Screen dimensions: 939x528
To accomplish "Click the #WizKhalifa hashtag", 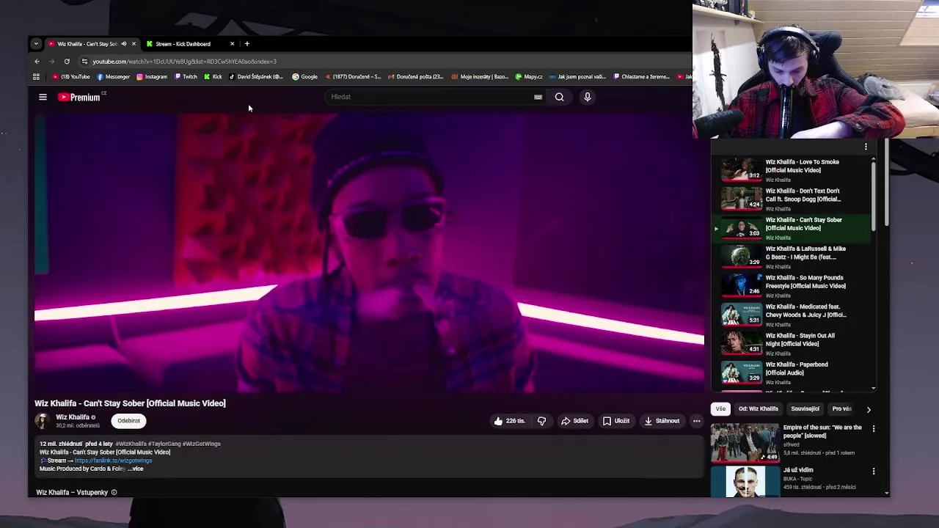I will pyautogui.click(x=131, y=444).
